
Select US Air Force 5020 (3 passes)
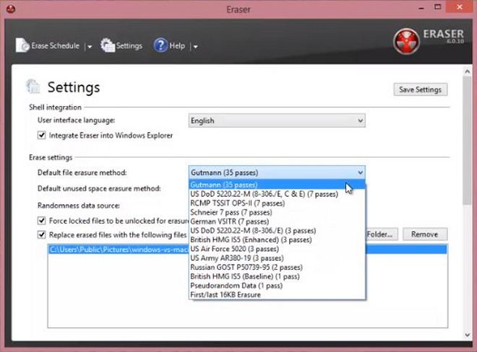coord(277,249)
